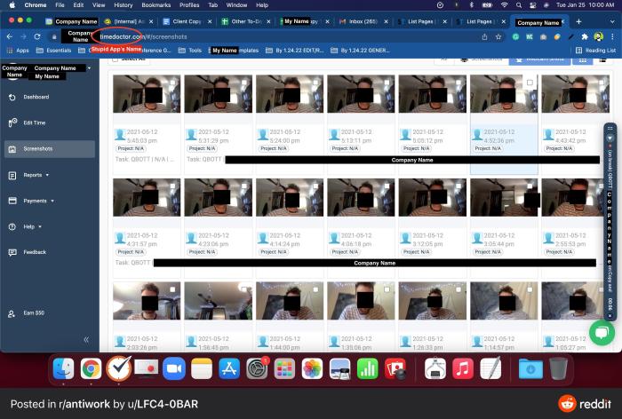
Task: Open the company selector arrow in sidebar
Action: point(89,68)
